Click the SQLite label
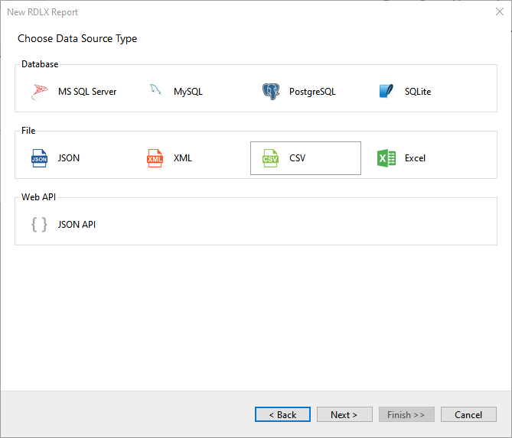Viewport: 512px width, 438px height. pos(418,92)
